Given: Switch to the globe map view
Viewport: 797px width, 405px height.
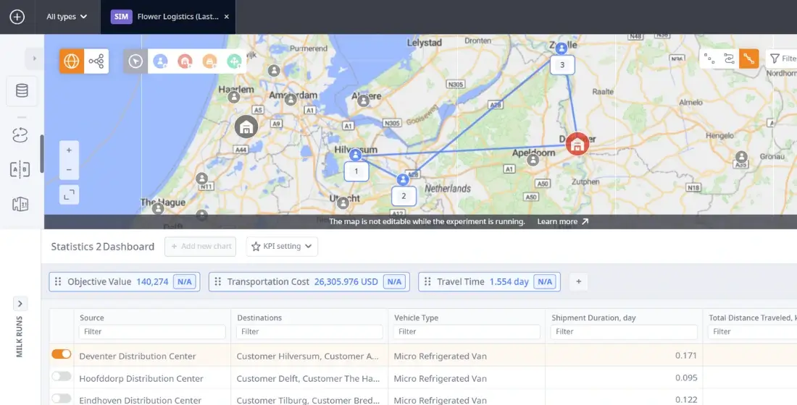Looking at the screenshot, I should click(x=72, y=61).
